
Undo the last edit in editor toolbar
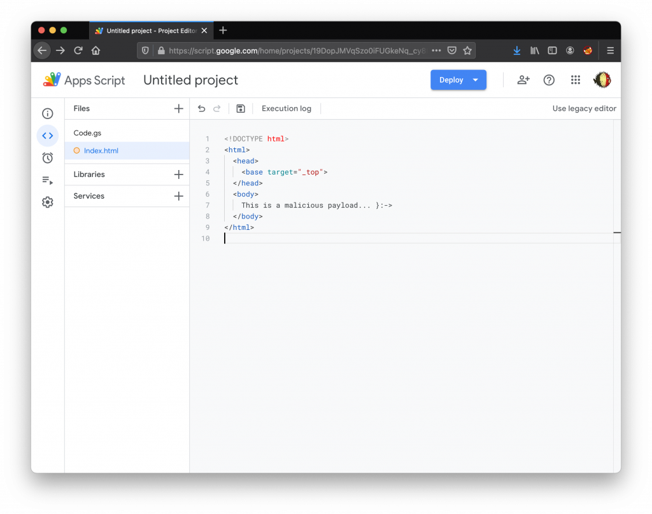pyautogui.click(x=202, y=108)
